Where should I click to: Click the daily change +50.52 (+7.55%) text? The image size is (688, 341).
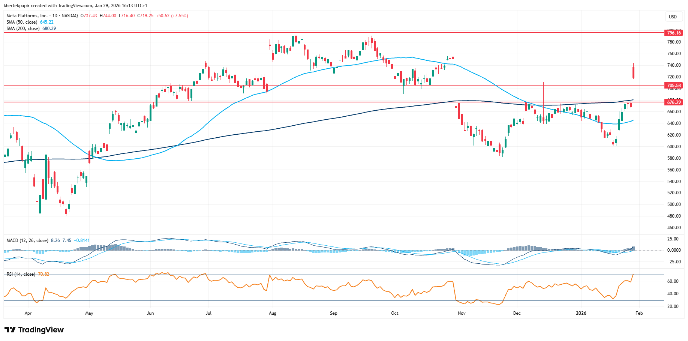click(x=172, y=16)
